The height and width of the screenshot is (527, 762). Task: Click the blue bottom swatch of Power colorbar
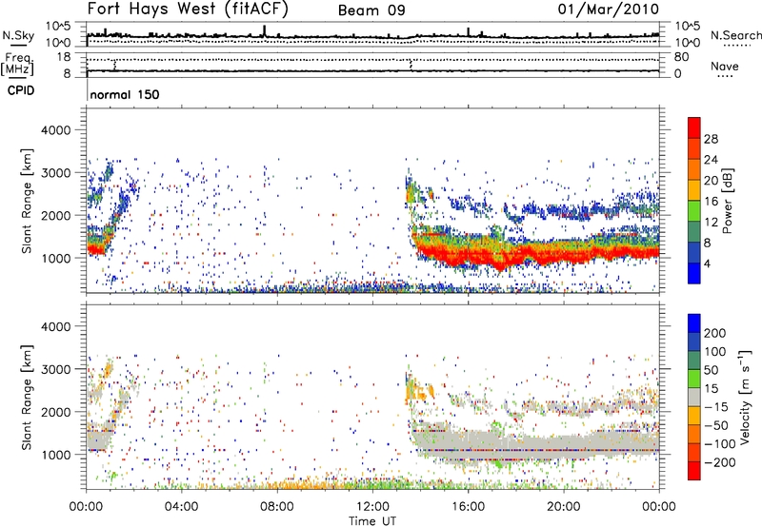(x=694, y=273)
